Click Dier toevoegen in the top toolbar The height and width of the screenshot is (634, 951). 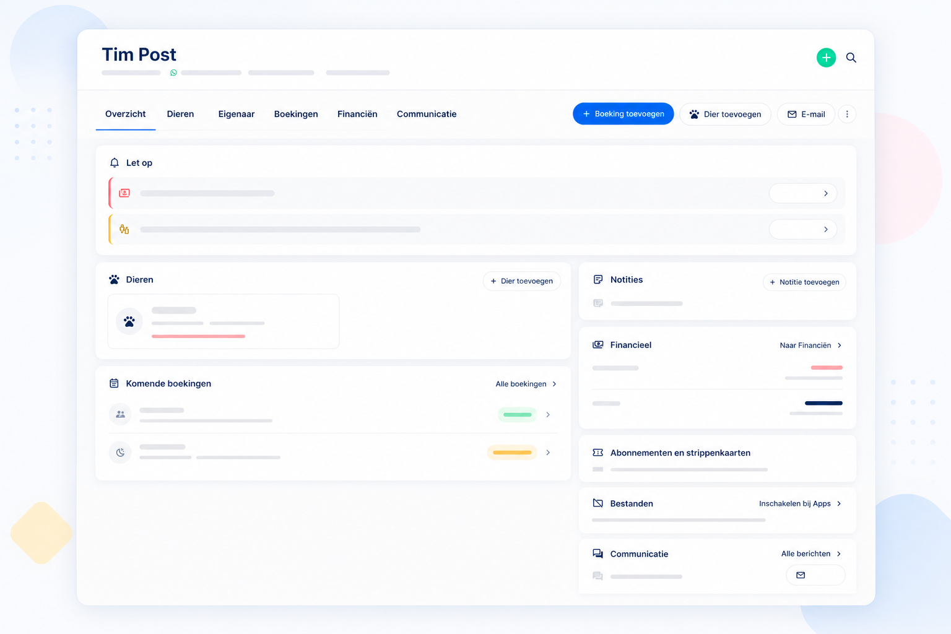point(725,114)
